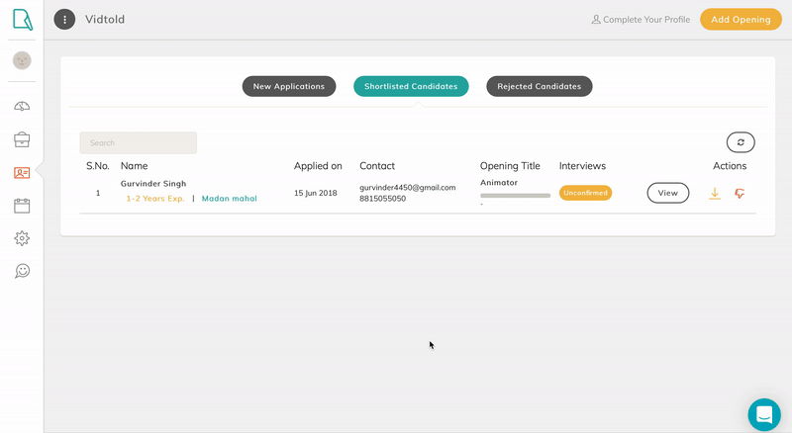Click email gurvinder4450@gmail.com

click(408, 187)
